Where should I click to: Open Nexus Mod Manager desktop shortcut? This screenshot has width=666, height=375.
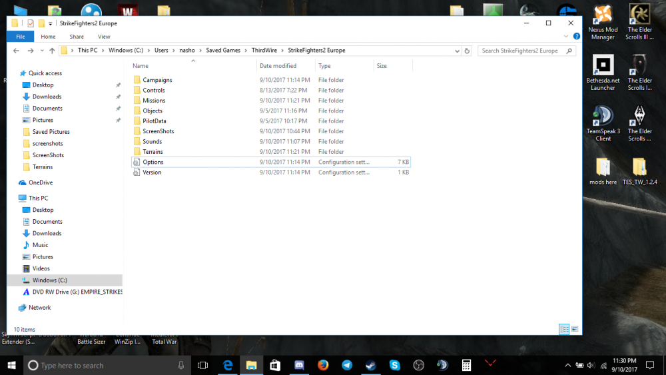[603, 23]
